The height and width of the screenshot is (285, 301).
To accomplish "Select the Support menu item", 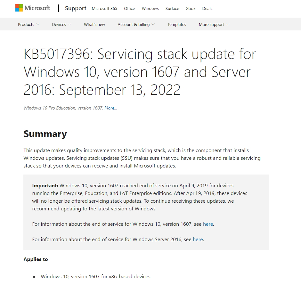I will (x=76, y=8).
